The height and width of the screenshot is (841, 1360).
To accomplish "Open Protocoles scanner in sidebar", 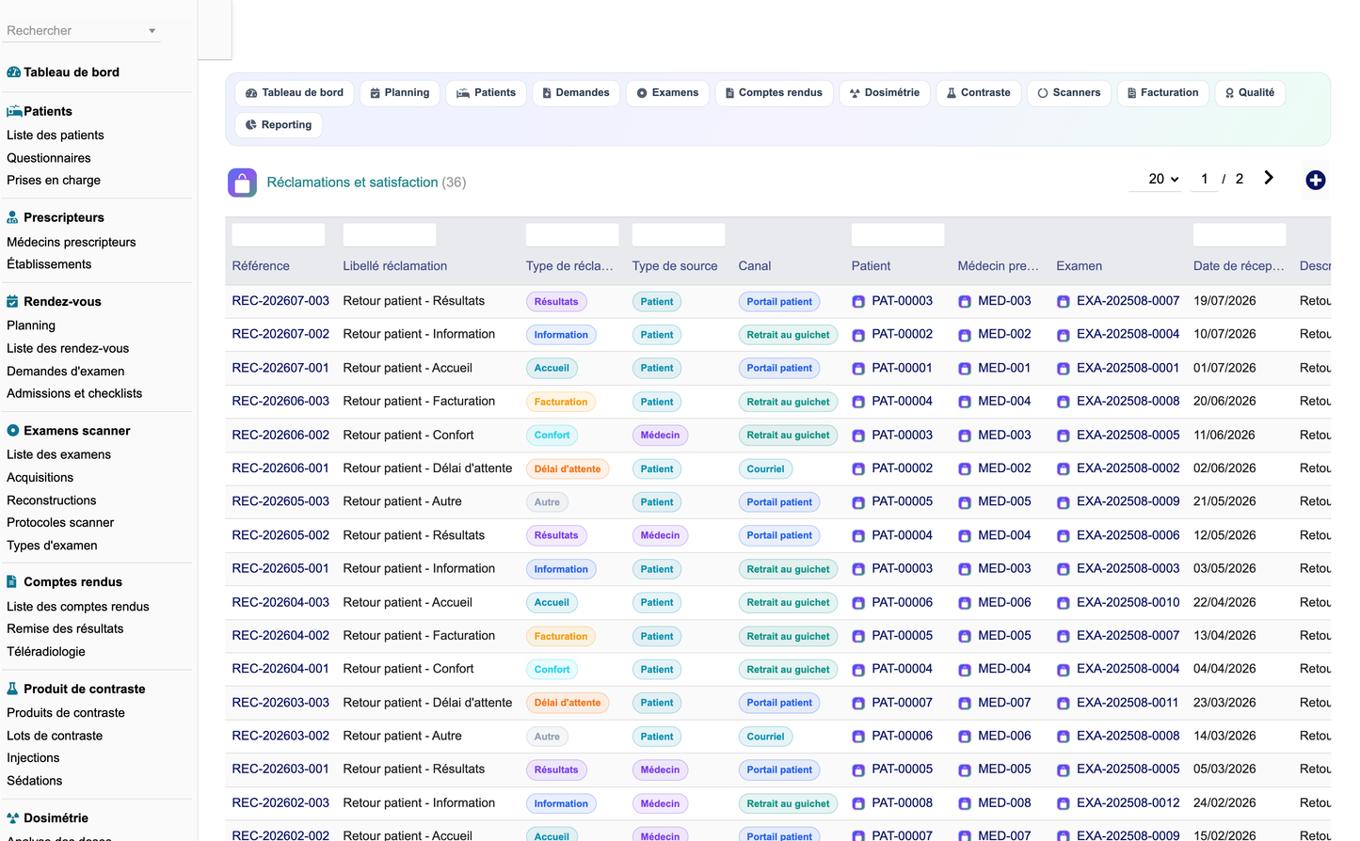I will tap(60, 523).
